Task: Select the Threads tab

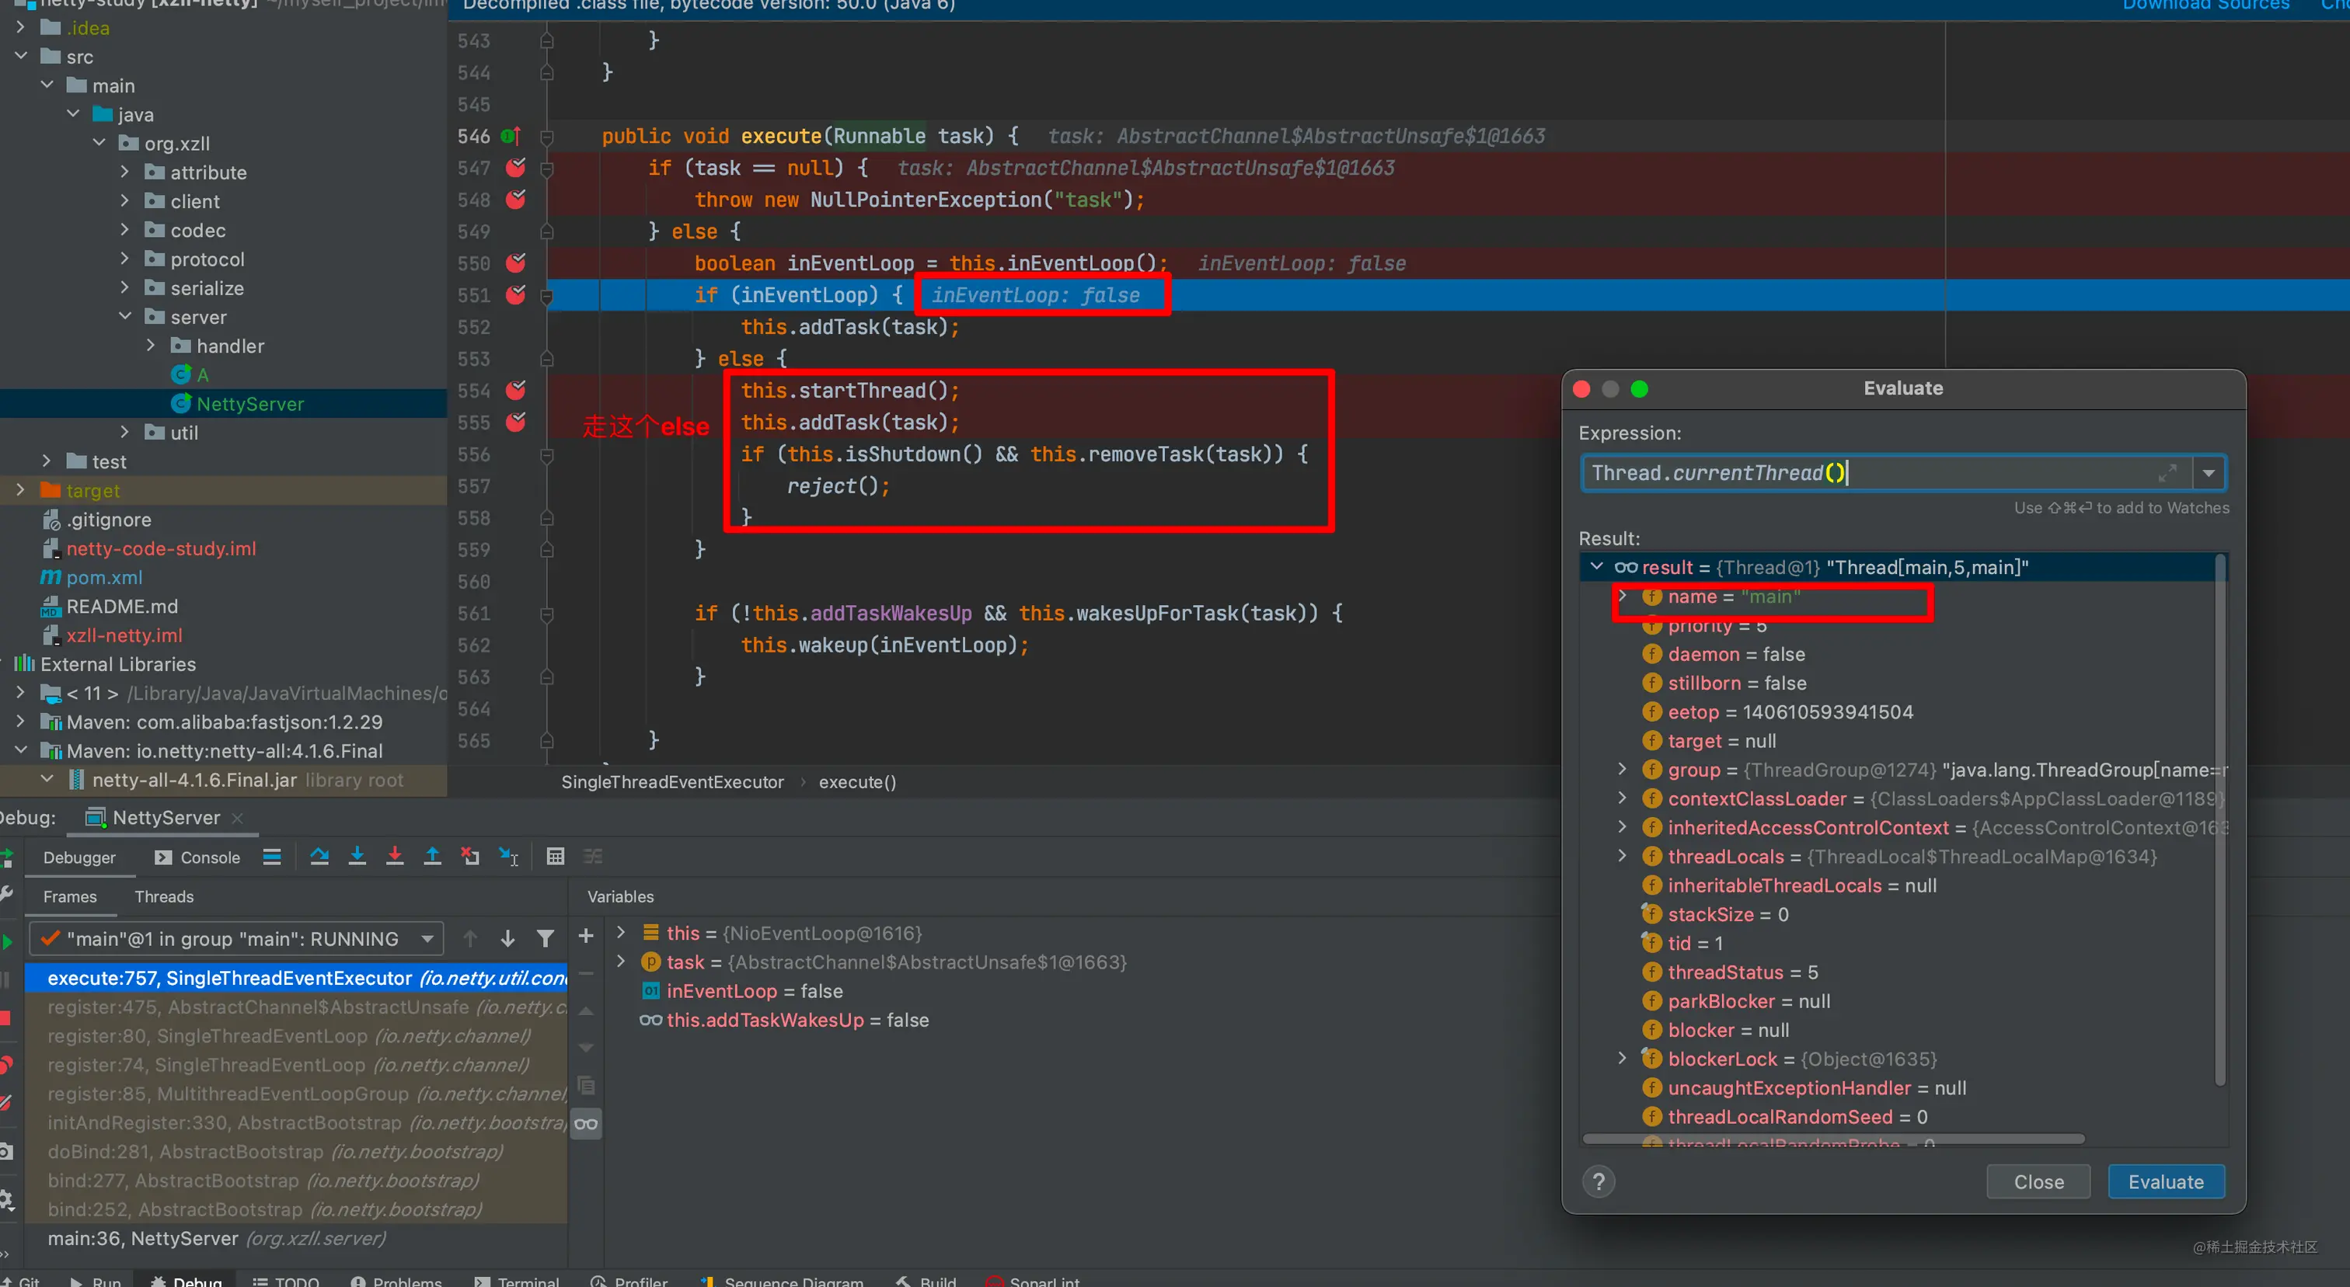Action: coord(164,897)
